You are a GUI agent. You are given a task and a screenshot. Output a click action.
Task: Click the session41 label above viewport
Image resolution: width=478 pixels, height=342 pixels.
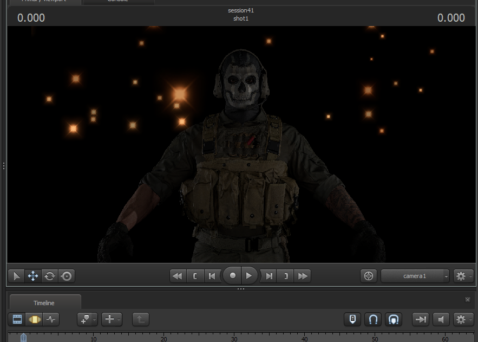coord(241,10)
